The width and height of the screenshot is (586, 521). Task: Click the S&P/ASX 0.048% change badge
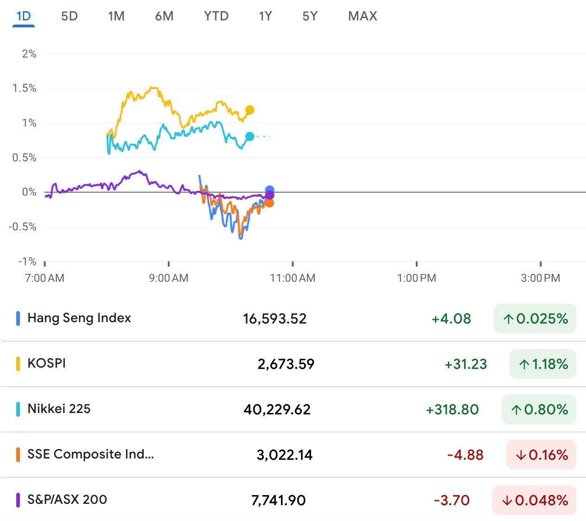[534, 500]
